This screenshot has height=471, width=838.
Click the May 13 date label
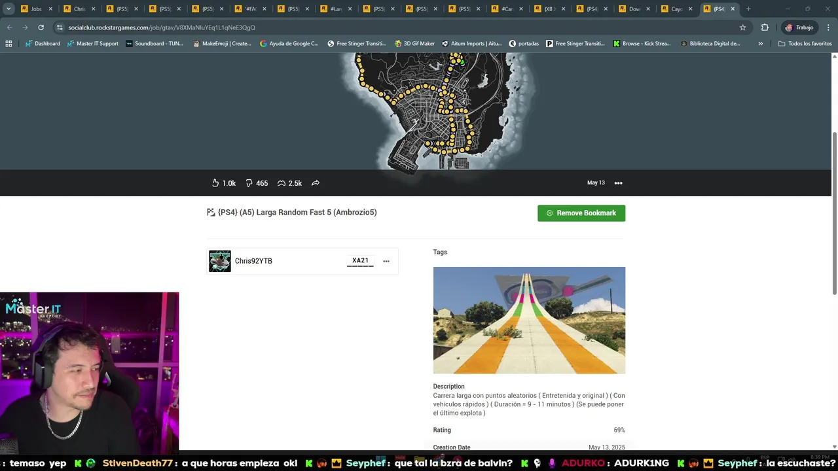tap(596, 183)
